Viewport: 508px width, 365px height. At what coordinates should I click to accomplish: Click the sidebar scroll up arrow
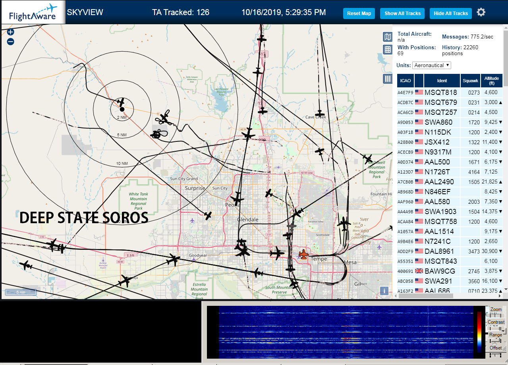pyautogui.click(x=505, y=27)
